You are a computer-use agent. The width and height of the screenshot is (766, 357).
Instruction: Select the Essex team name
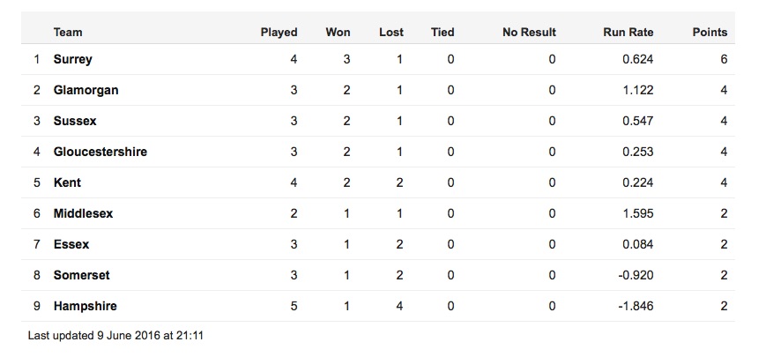pos(71,244)
